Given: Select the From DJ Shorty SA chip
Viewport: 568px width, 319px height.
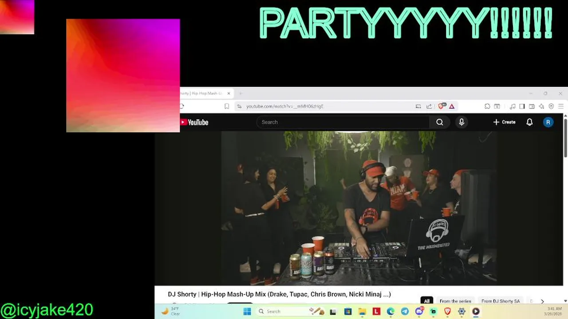Looking at the screenshot, I should pos(501,301).
